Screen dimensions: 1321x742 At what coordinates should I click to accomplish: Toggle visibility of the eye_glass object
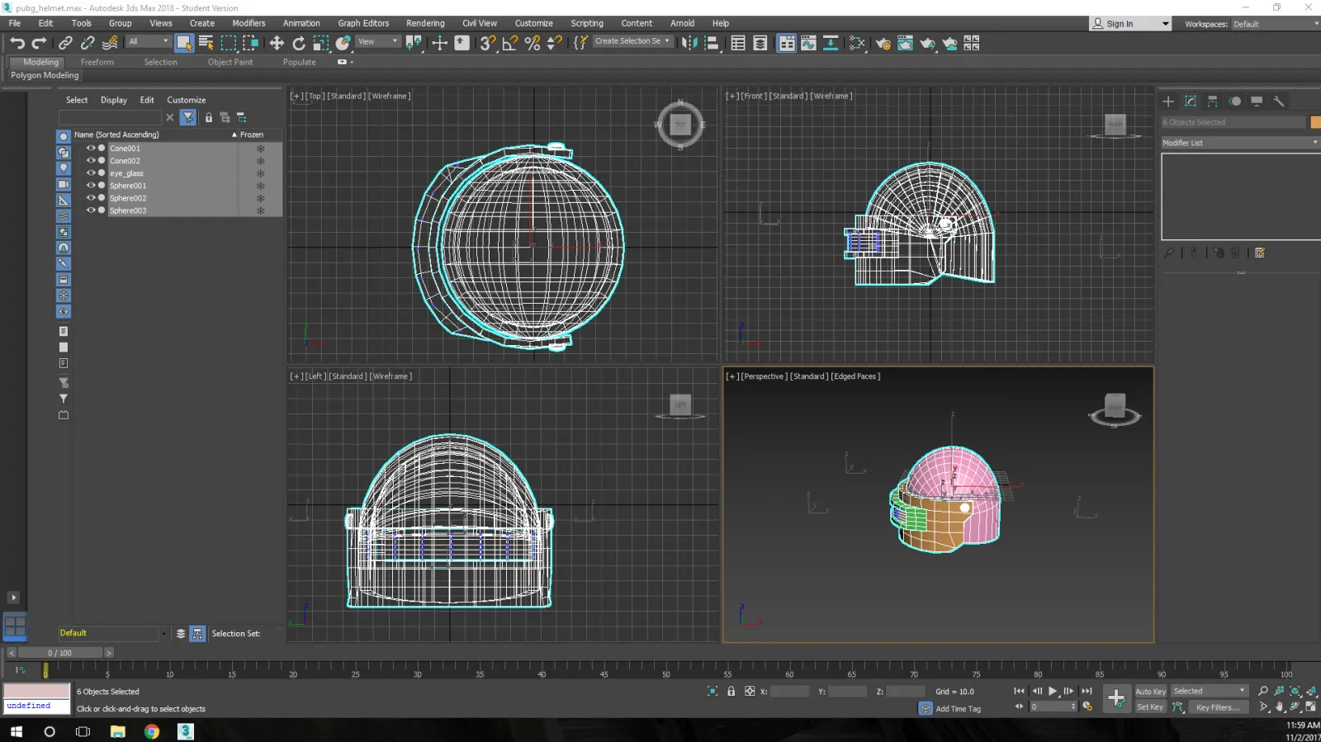[91, 173]
